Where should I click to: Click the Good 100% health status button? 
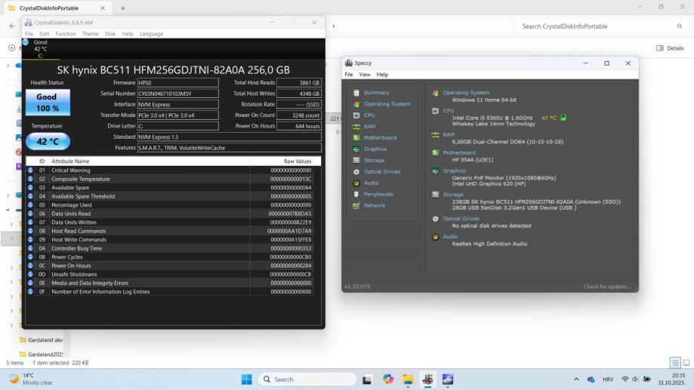click(x=48, y=102)
